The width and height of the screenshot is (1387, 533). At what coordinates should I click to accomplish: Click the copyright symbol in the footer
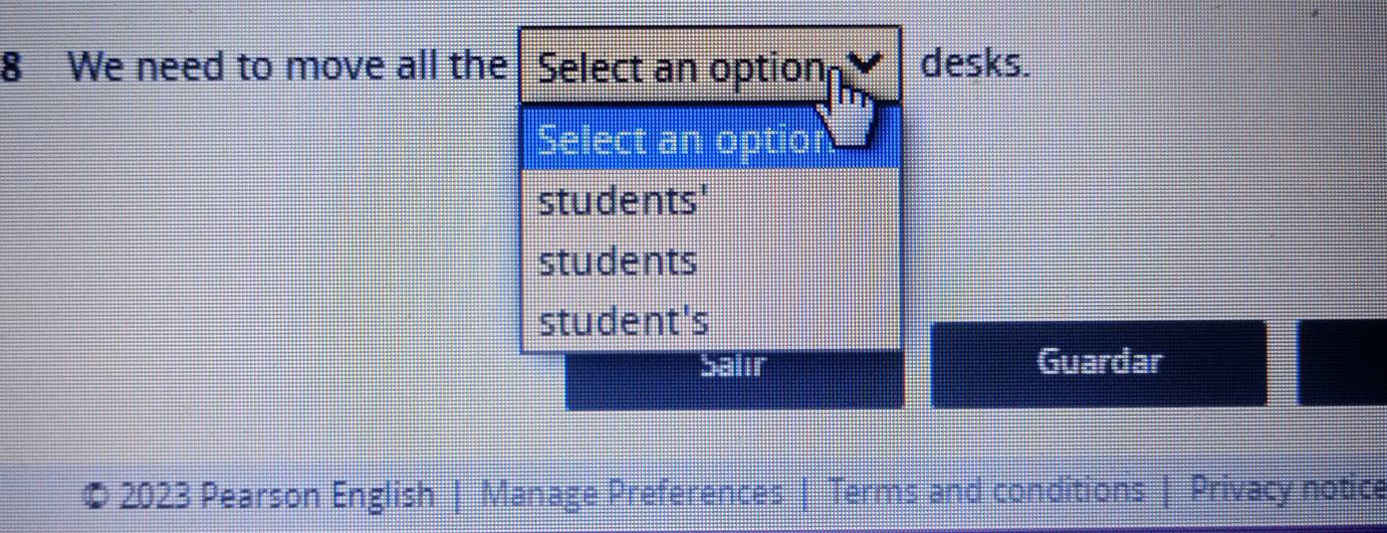click(98, 493)
